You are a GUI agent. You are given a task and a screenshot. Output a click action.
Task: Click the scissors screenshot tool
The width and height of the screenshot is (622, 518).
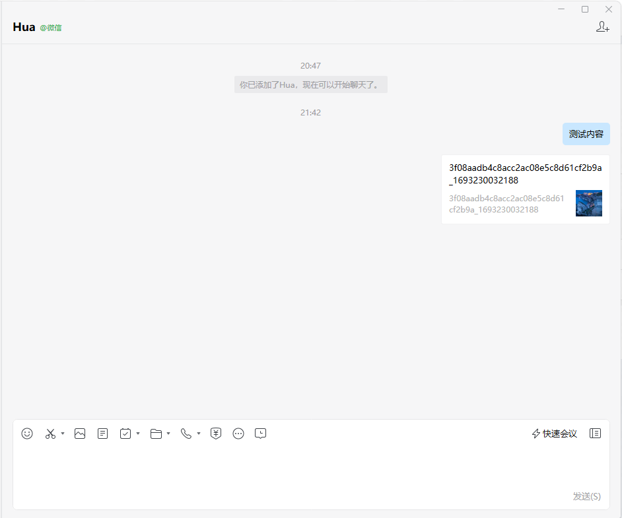[x=50, y=434]
